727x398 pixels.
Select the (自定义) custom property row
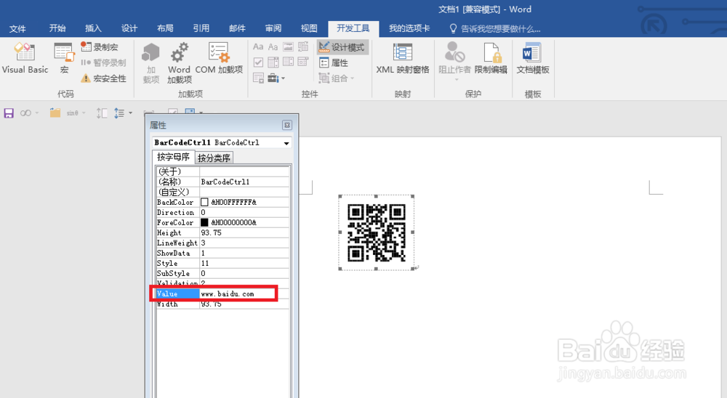tap(222, 192)
